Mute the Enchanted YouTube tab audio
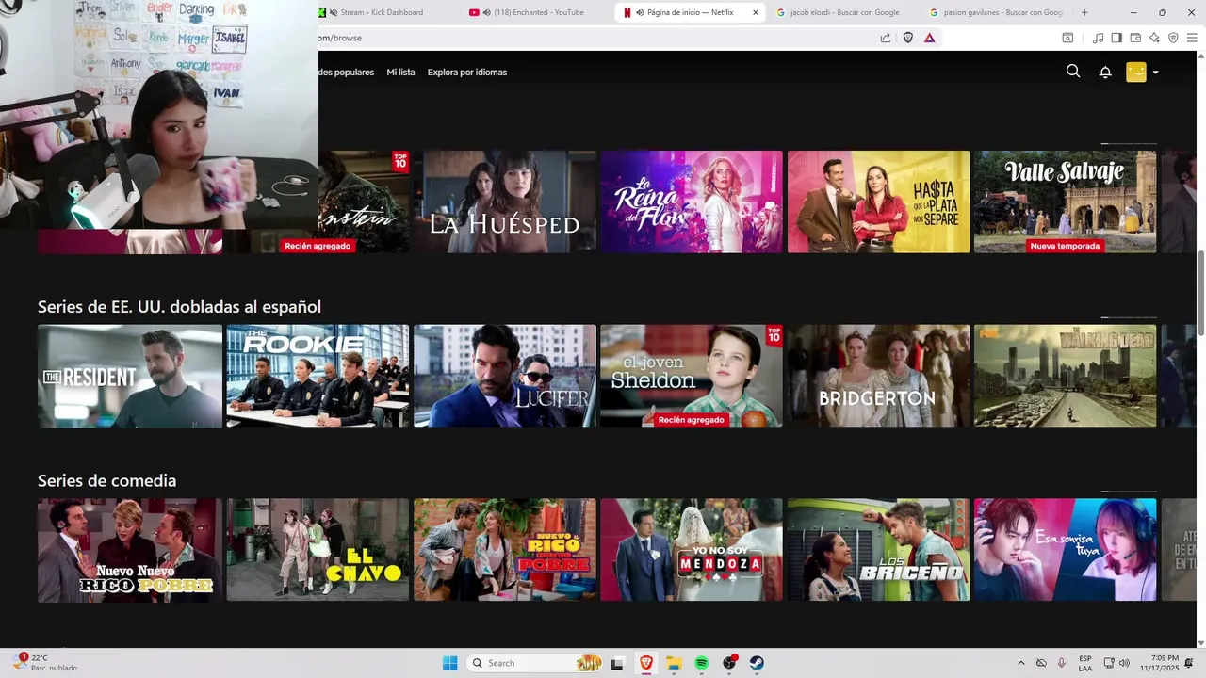 click(487, 12)
